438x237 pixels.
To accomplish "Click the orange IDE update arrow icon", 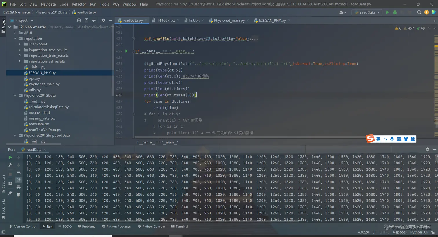I will 426,12.
